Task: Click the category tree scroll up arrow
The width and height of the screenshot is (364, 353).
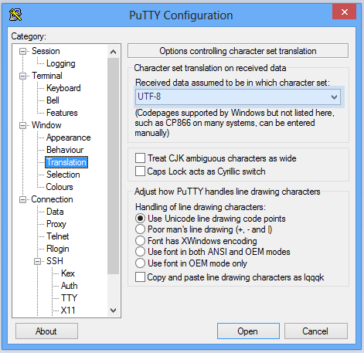Action: 113,52
